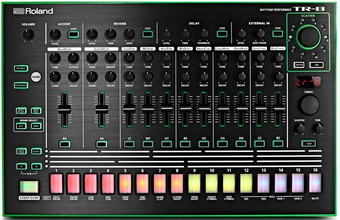Toggle the Delay STEP button
Viewport: 340px width, 220px height.
(222, 34)
